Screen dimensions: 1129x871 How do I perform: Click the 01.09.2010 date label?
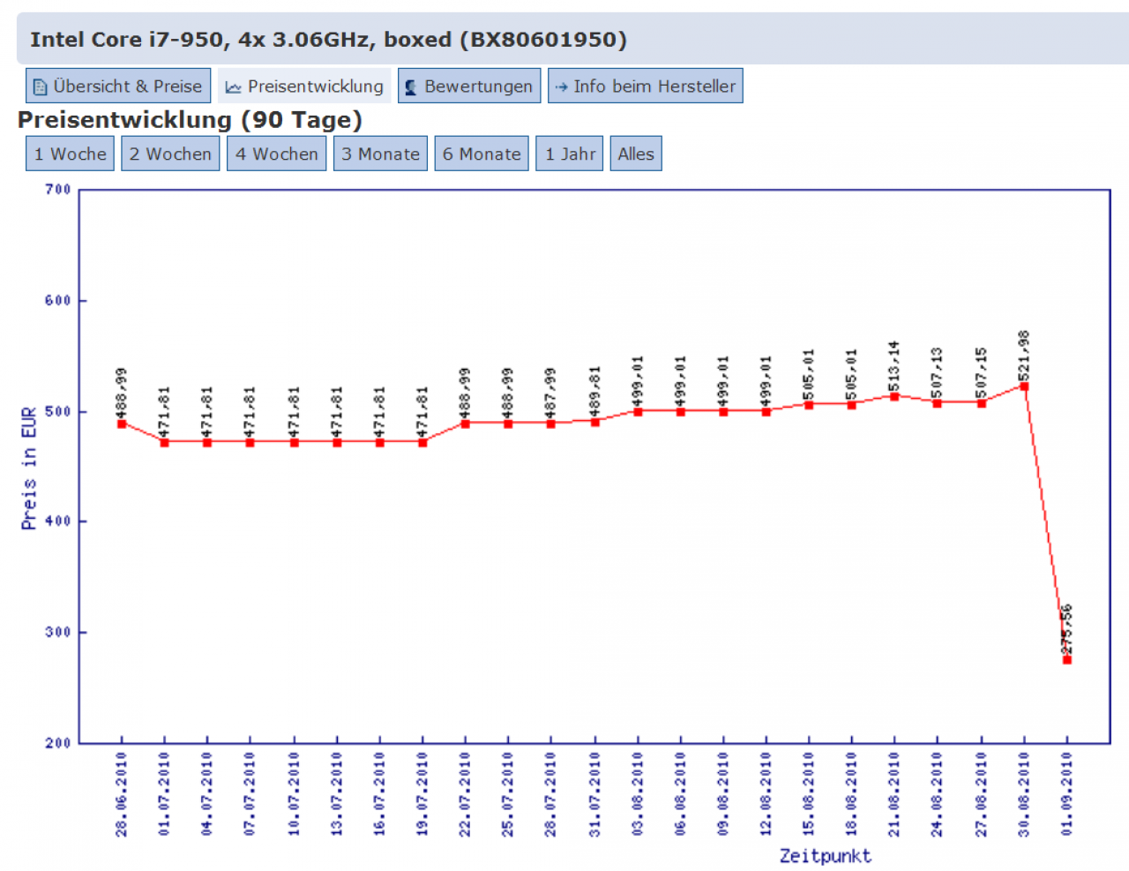pyautogui.click(x=1067, y=794)
